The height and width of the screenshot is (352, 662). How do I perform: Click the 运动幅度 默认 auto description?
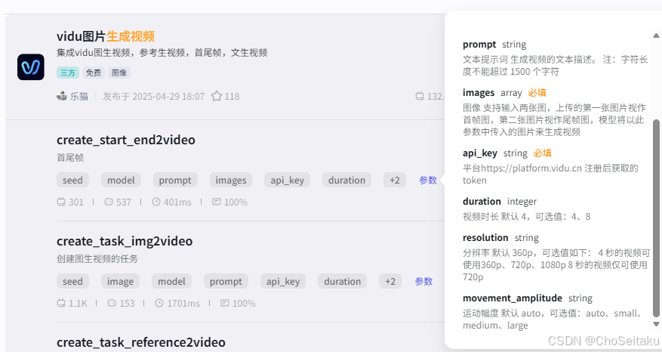pyautogui.click(x=553, y=319)
